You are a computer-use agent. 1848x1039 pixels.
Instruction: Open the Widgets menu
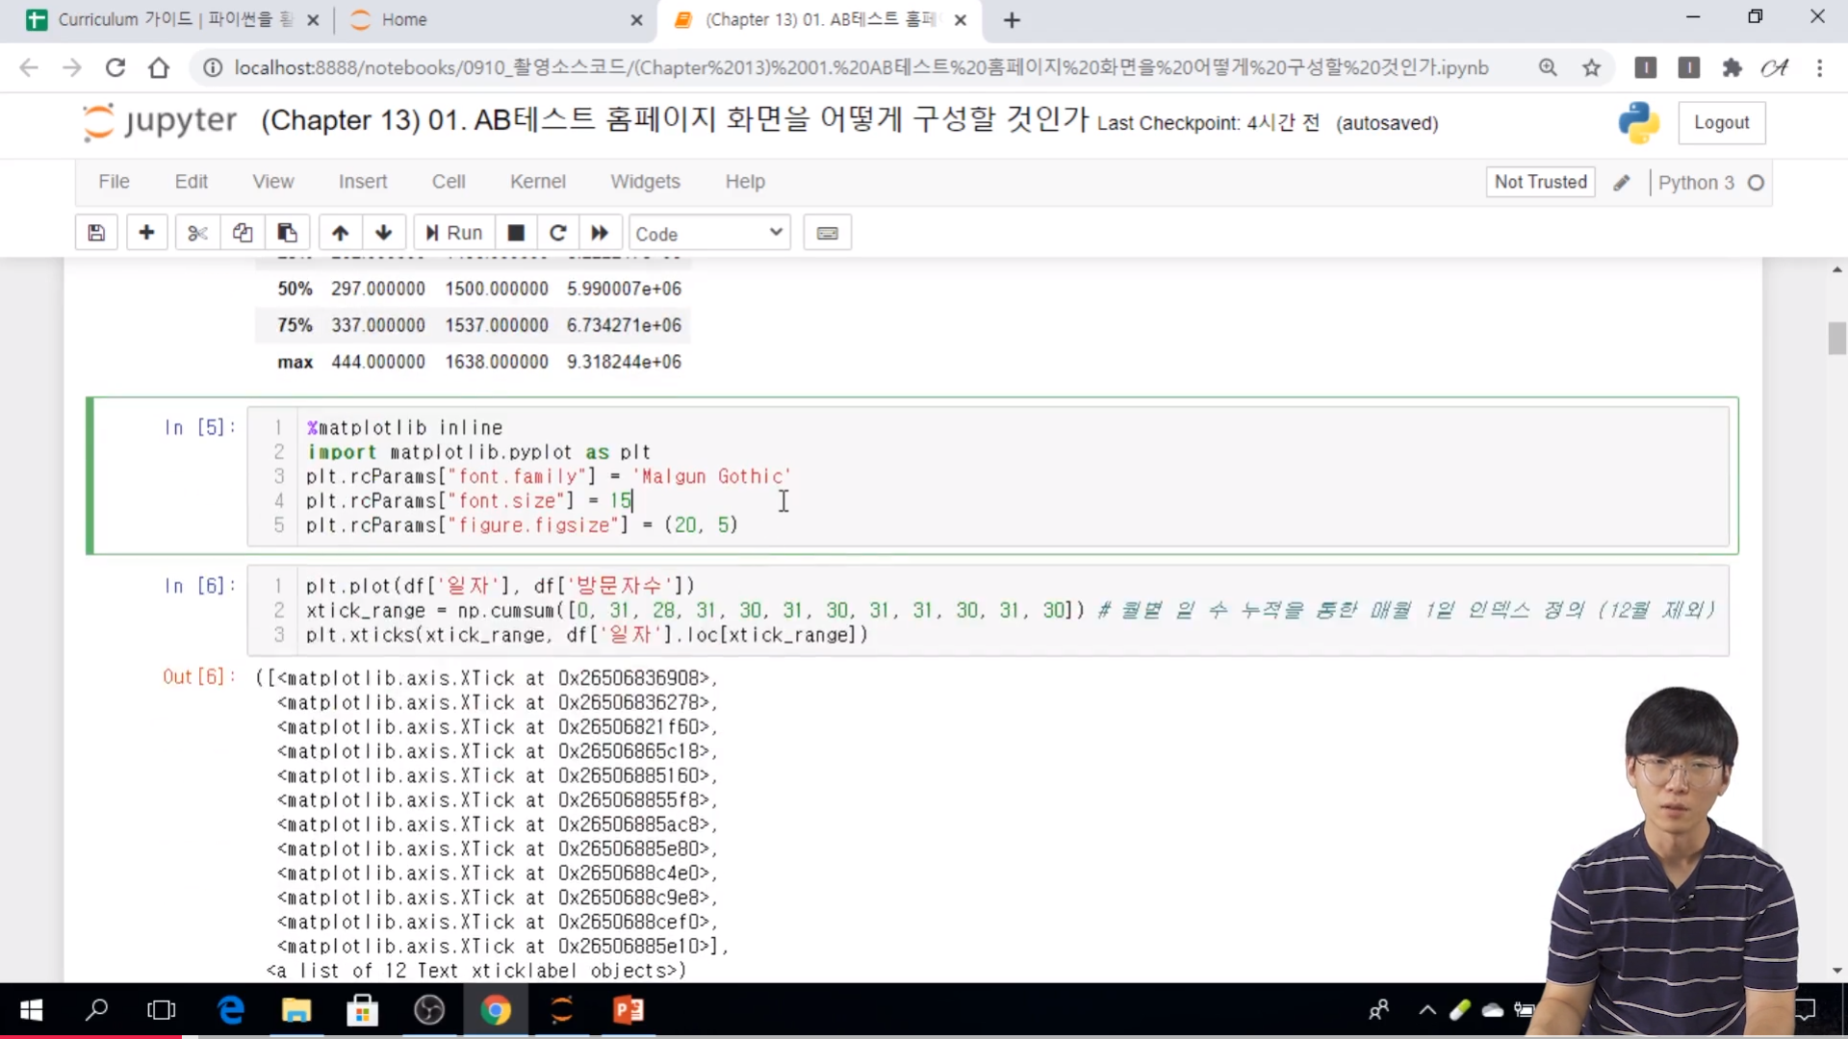[645, 182]
